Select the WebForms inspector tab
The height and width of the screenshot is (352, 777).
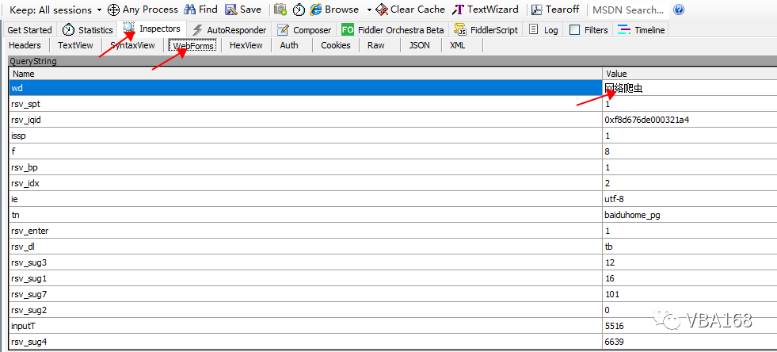193,46
